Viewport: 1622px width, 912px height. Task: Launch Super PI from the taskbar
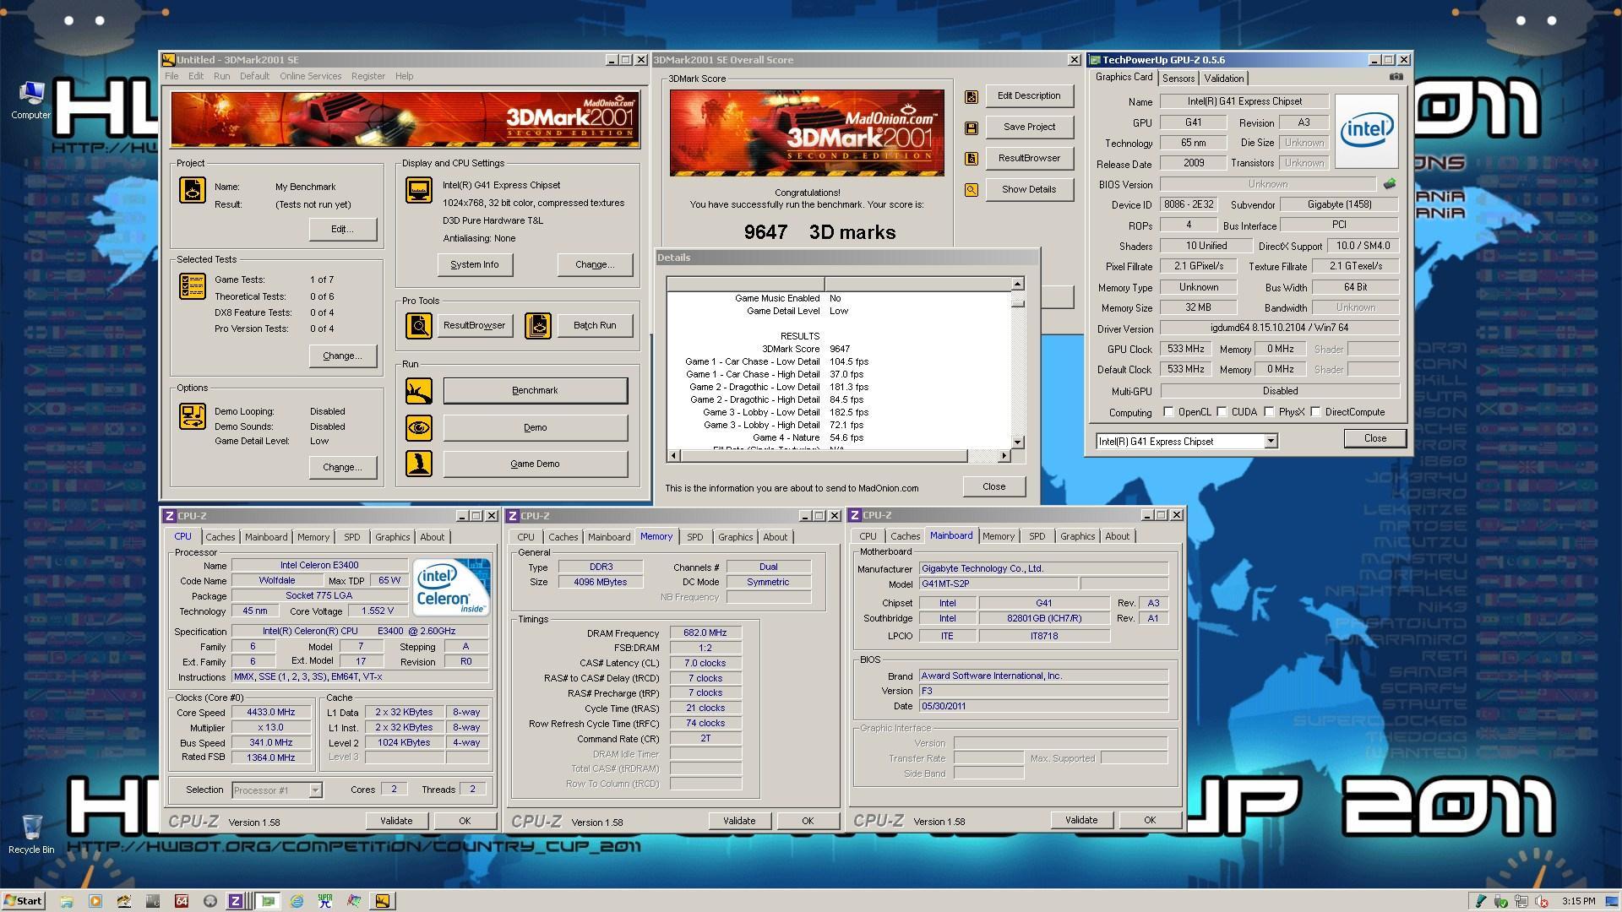(325, 901)
